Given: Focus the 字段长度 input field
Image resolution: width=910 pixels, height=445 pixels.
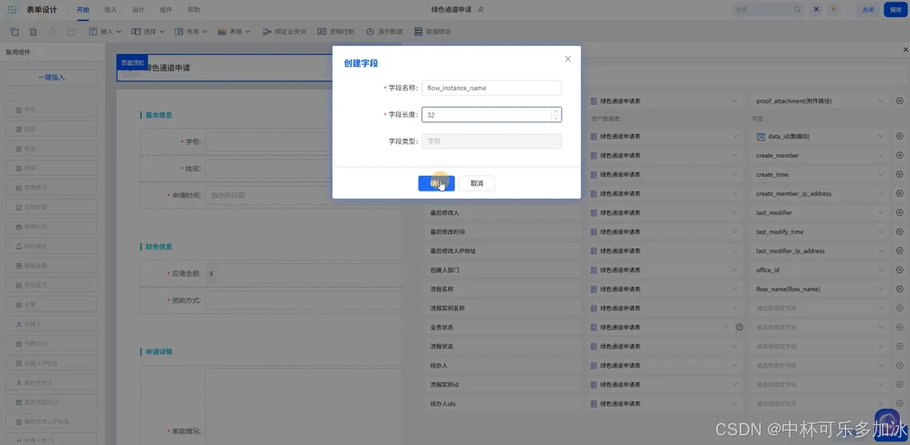Looking at the screenshot, I should (486, 114).
